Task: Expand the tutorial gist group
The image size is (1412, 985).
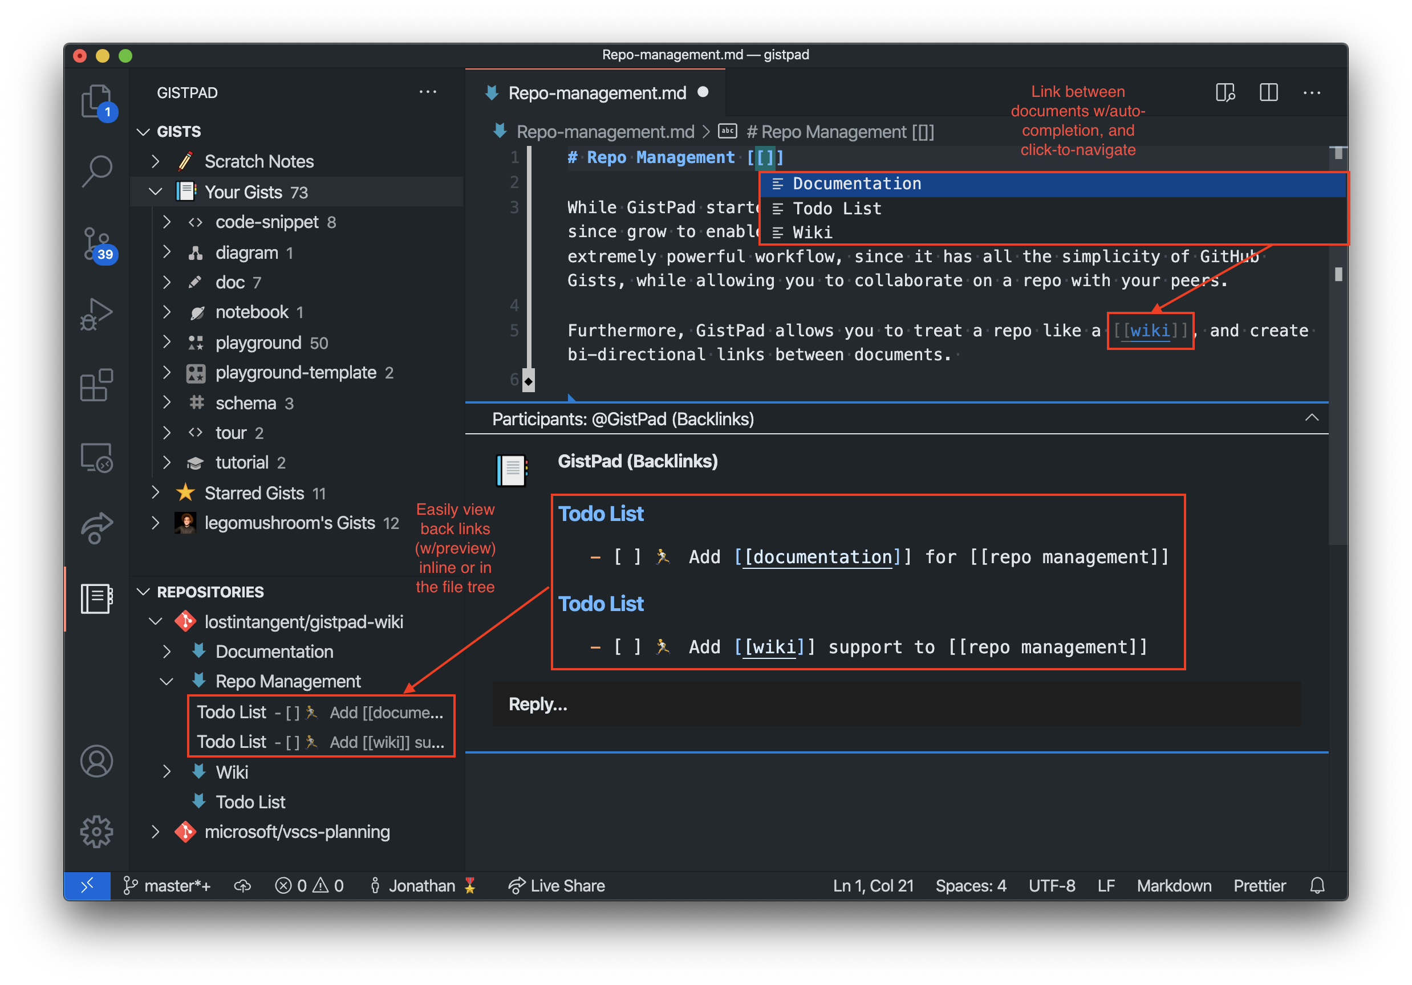Action: [166, 462]
